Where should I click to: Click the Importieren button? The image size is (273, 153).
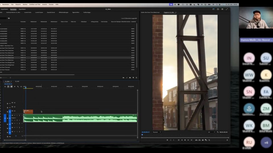tap(5, 9)
